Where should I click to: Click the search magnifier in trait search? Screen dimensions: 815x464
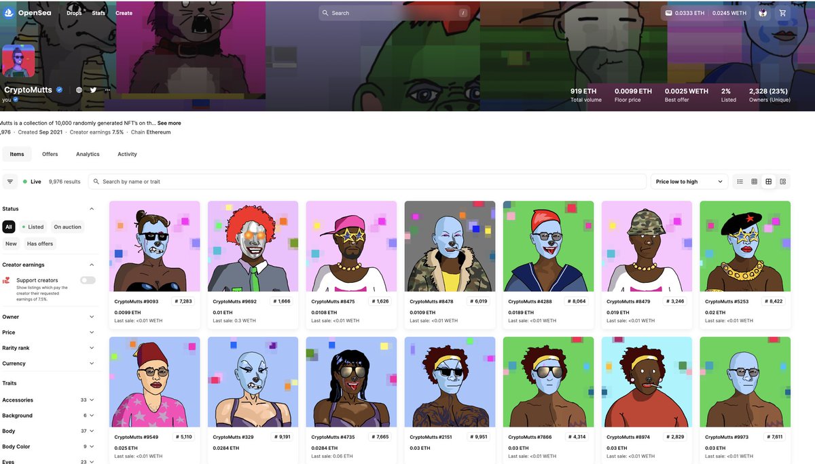click(x=96, y=182)
